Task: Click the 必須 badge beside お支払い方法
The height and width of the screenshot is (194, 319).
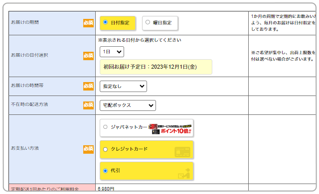Action: 88,149
